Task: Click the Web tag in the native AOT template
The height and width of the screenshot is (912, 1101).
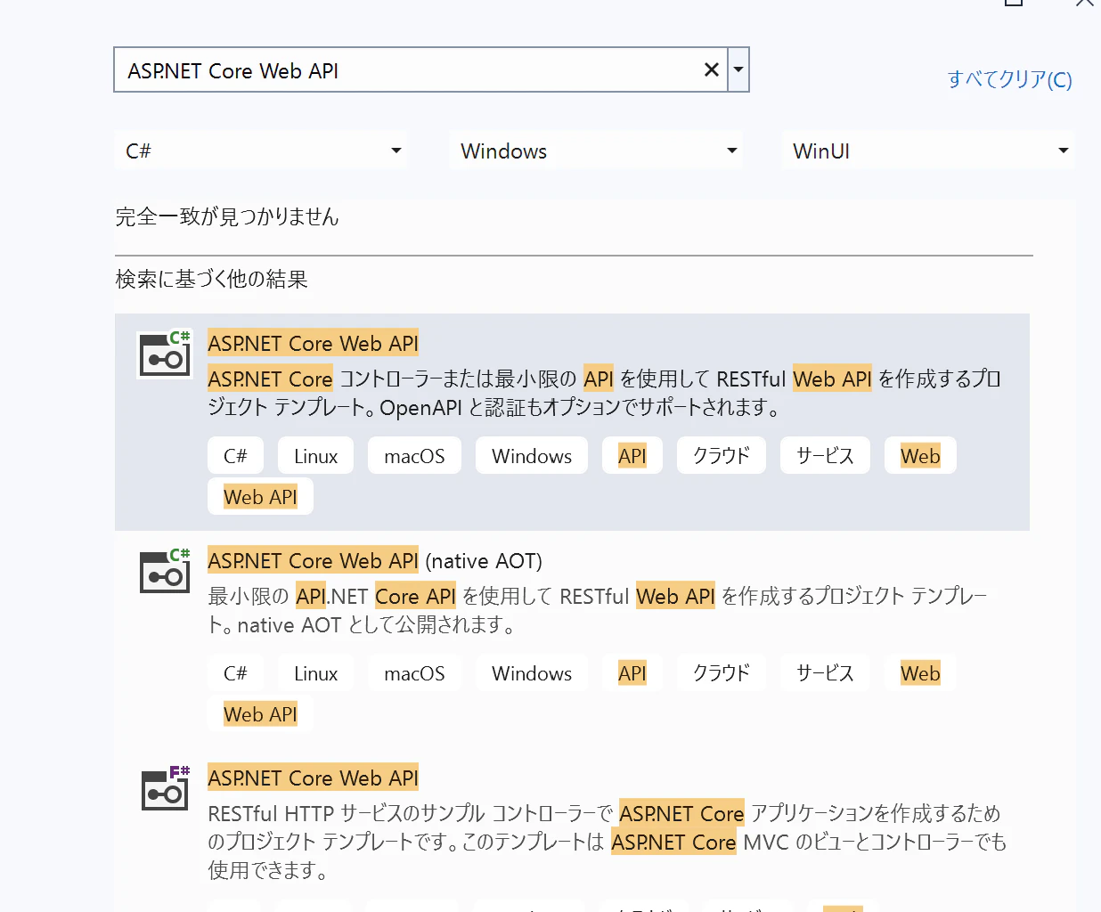Action: 920,672
